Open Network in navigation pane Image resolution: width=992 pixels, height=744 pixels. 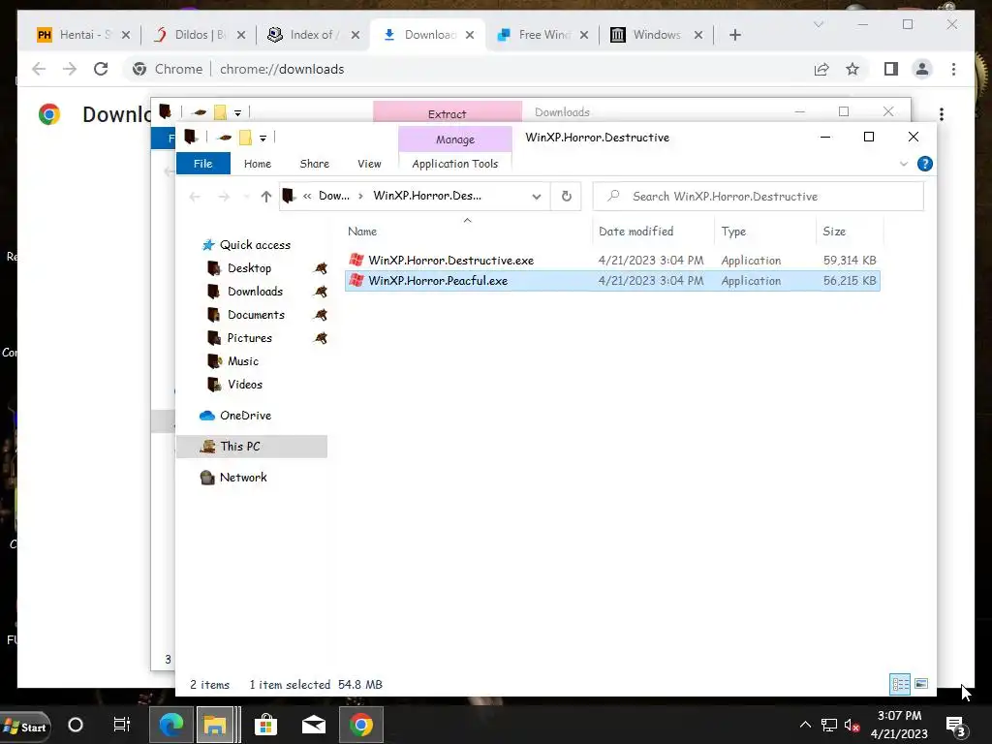tap(243, 478)
